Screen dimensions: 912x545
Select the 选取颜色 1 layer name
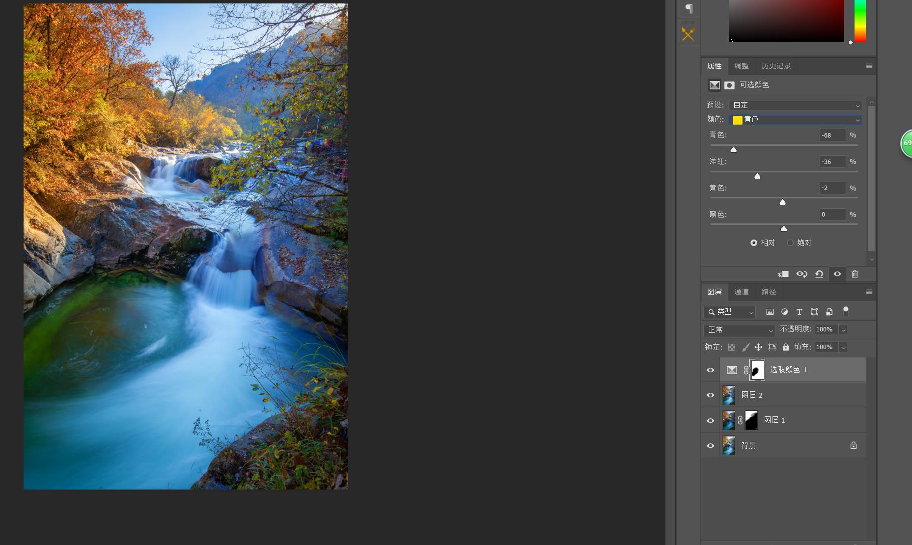[789, 370]
